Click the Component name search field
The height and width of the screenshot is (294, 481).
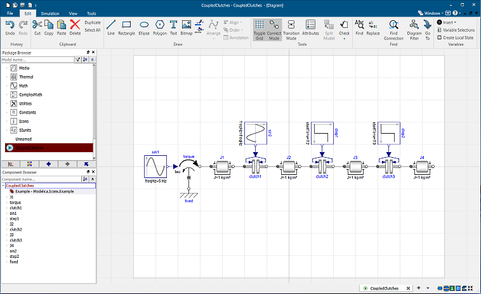(38, 179)
